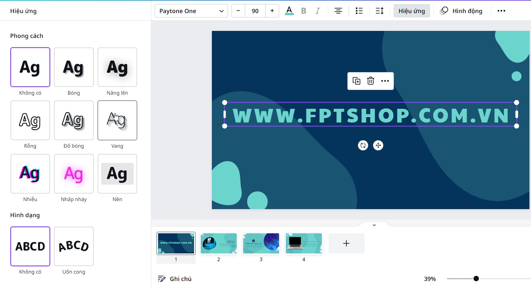Apply the Đổ bóng splice style
Image resolution: width=531 pixels, height=287 pixels.
[74, 120]
